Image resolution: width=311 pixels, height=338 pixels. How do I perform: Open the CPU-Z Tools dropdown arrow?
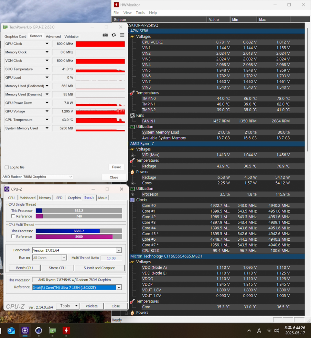(x=76, y=306)
